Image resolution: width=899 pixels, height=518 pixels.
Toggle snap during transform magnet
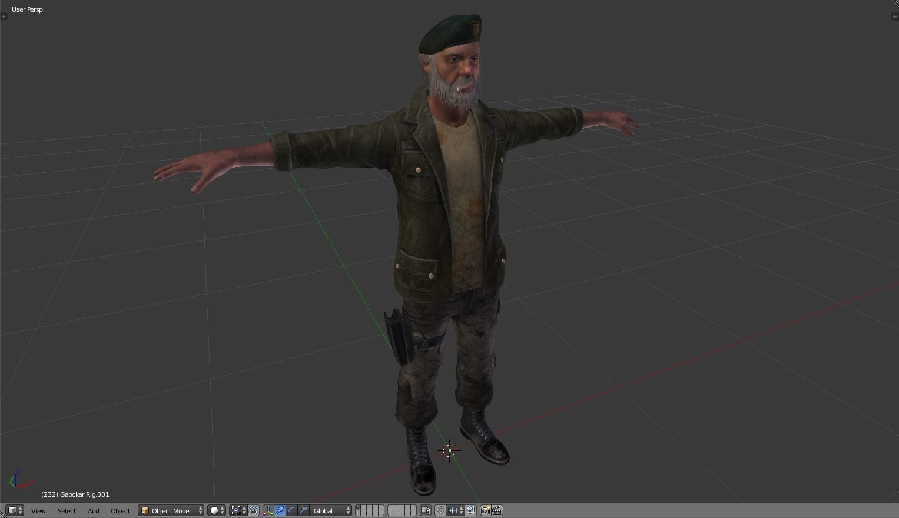[440, 510]
